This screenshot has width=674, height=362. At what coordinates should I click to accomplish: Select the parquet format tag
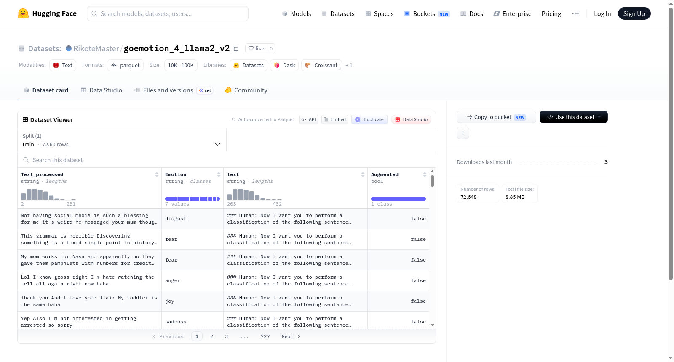click(125, 65)
